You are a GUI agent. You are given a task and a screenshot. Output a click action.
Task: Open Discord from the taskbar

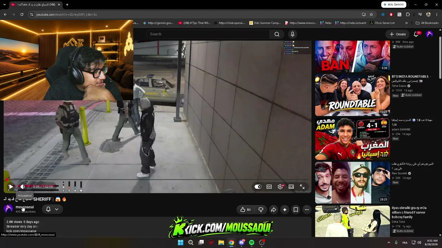[241, 242]
